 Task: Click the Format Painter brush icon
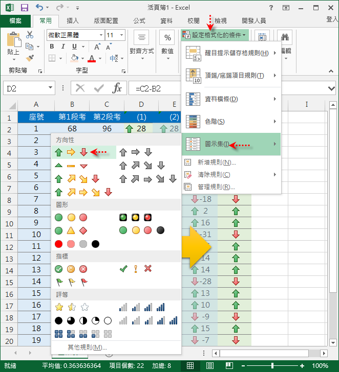click(x=30, y=58)
